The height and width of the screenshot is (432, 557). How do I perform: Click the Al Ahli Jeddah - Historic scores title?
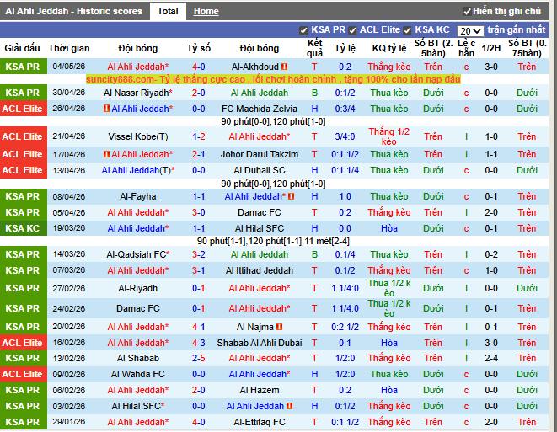pos(74,11)
